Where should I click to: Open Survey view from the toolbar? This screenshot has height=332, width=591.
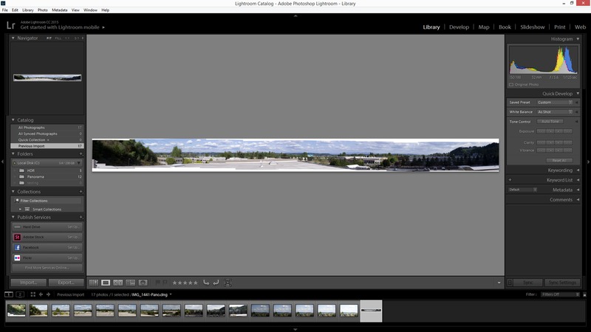click(130, 283)
